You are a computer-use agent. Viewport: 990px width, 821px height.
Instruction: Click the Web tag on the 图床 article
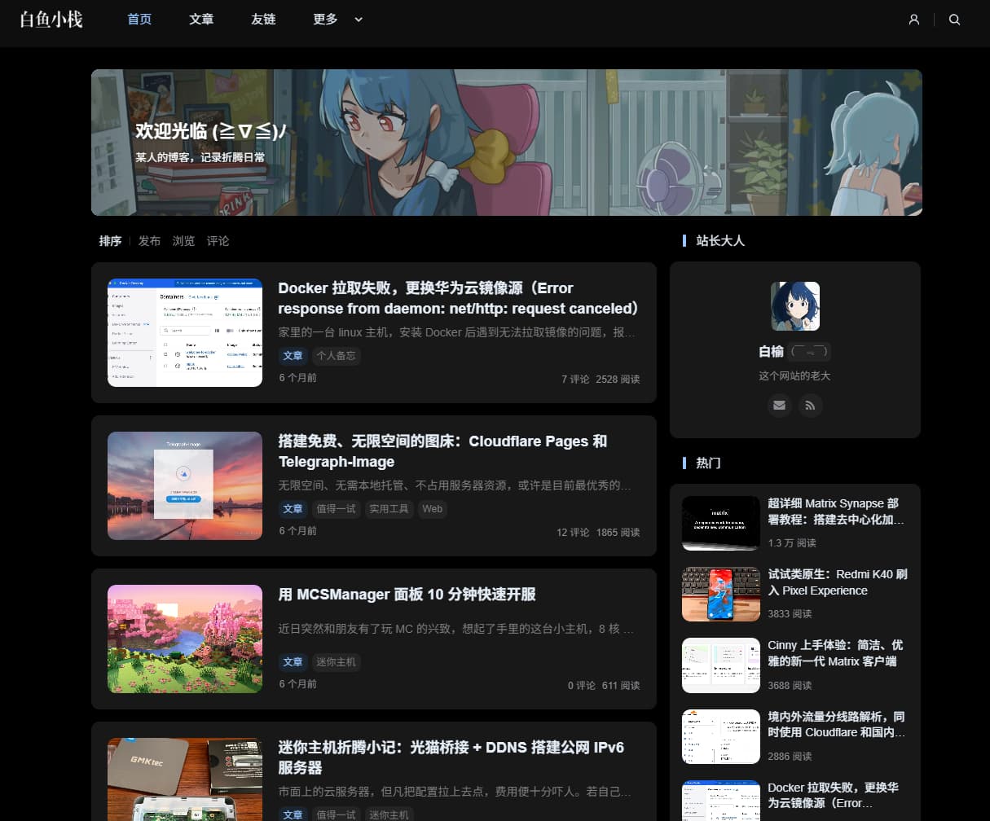[x=432, y=509]
